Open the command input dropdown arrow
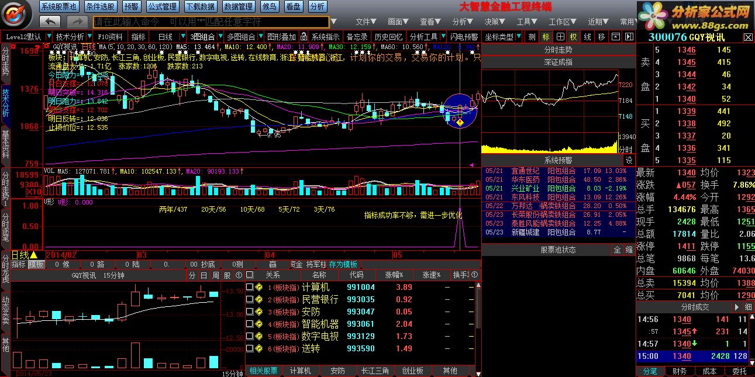 (333, 22)
